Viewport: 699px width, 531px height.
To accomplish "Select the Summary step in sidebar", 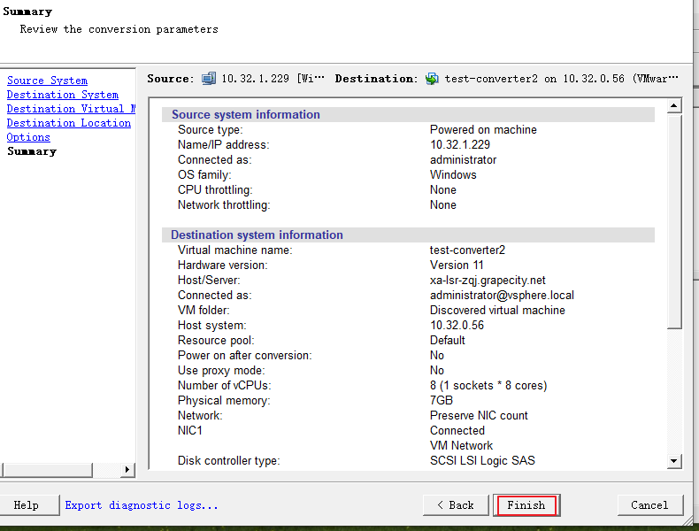I will pos(31,151).
